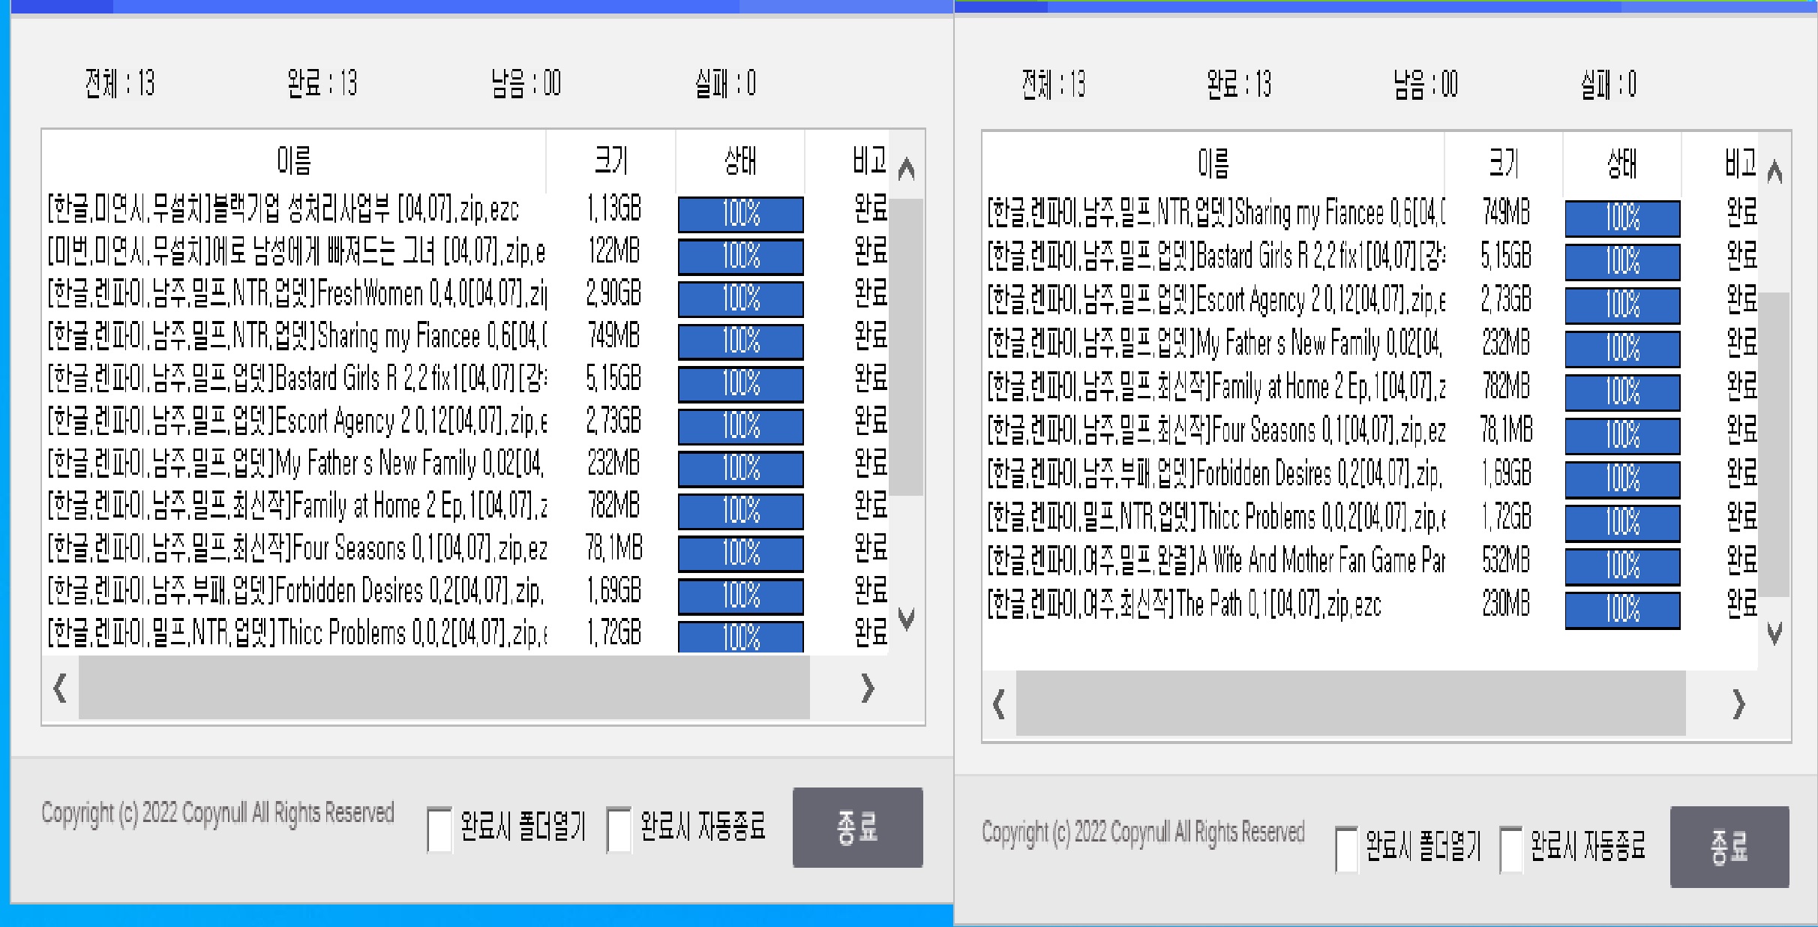Click left window's scroll right arrow
This screenshot has height=927, width=1818.
(868, 688)
